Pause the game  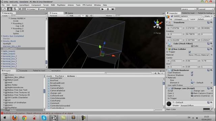pyautogui.click(x=108, y=9)
